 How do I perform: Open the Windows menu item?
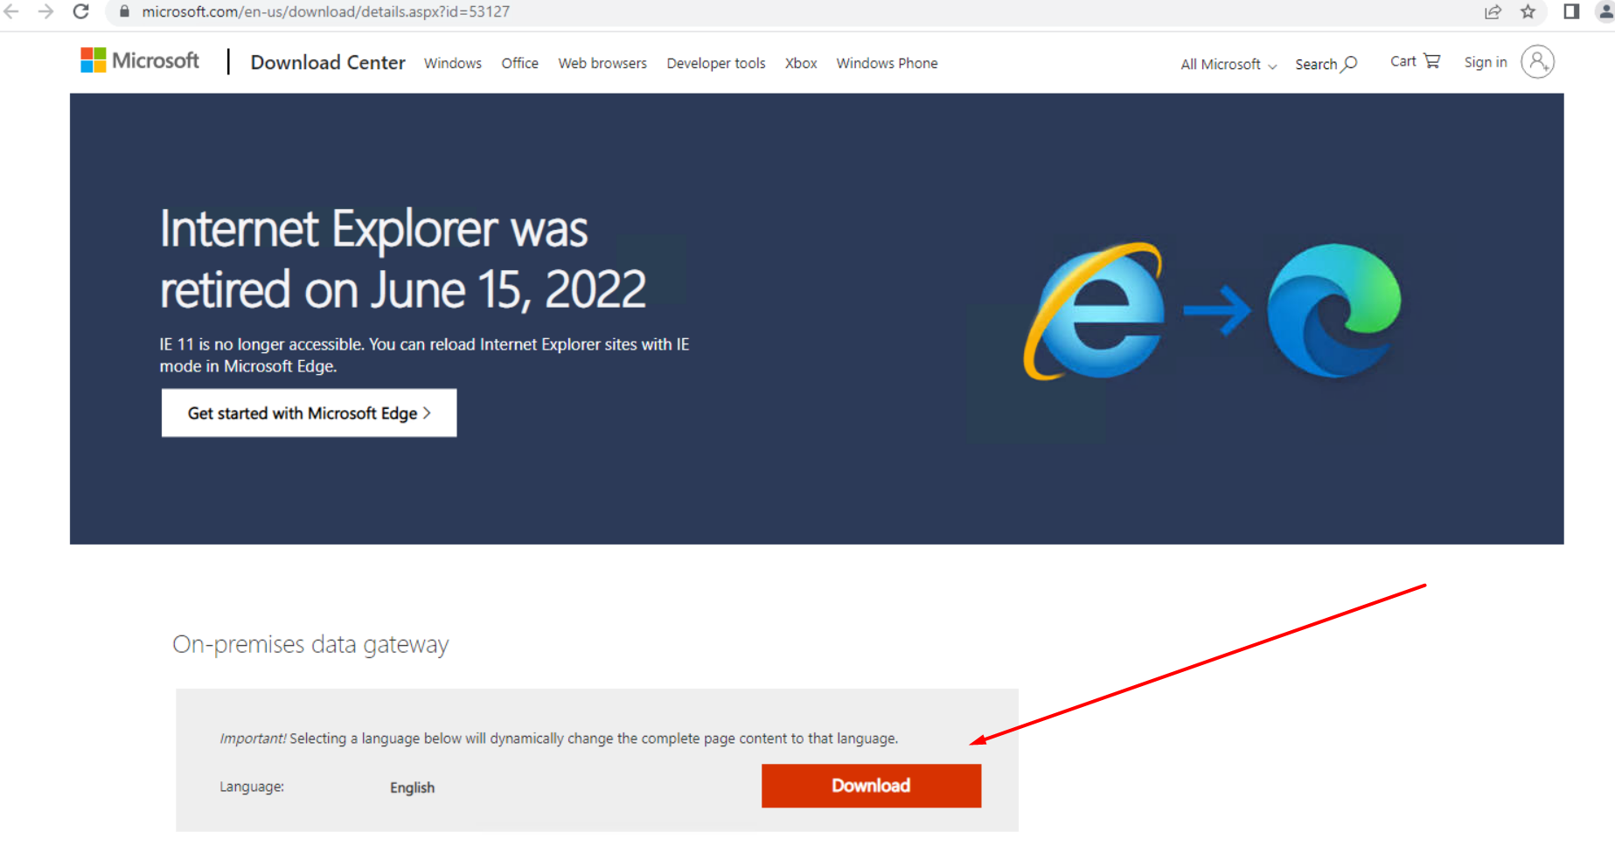pos(453,63)
